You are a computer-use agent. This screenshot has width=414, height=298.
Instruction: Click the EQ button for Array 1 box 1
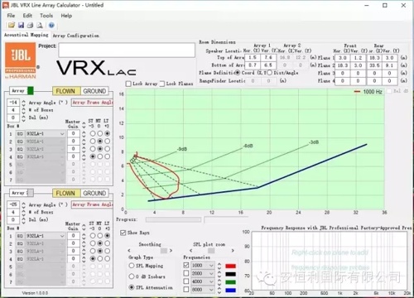[20, 134]
